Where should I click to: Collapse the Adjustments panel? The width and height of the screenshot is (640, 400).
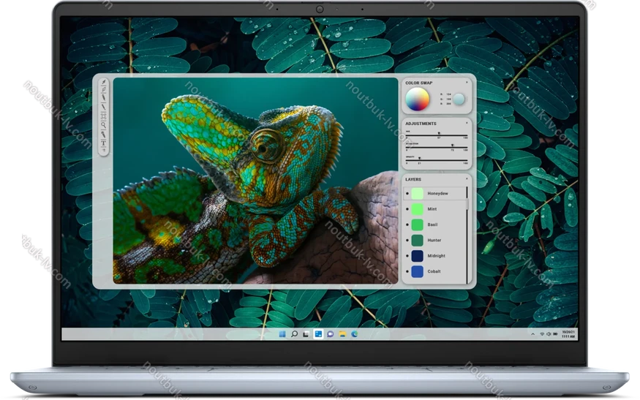(467, 122)
